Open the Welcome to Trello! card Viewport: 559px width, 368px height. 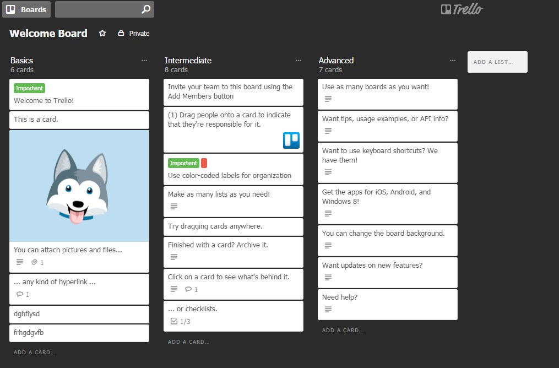click(x=79, y=95)
